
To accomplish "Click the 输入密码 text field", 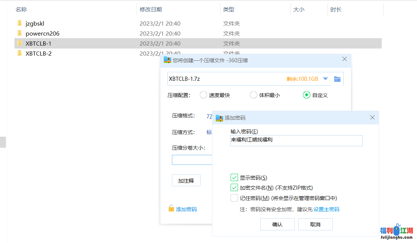I will (x=296, y=141).
